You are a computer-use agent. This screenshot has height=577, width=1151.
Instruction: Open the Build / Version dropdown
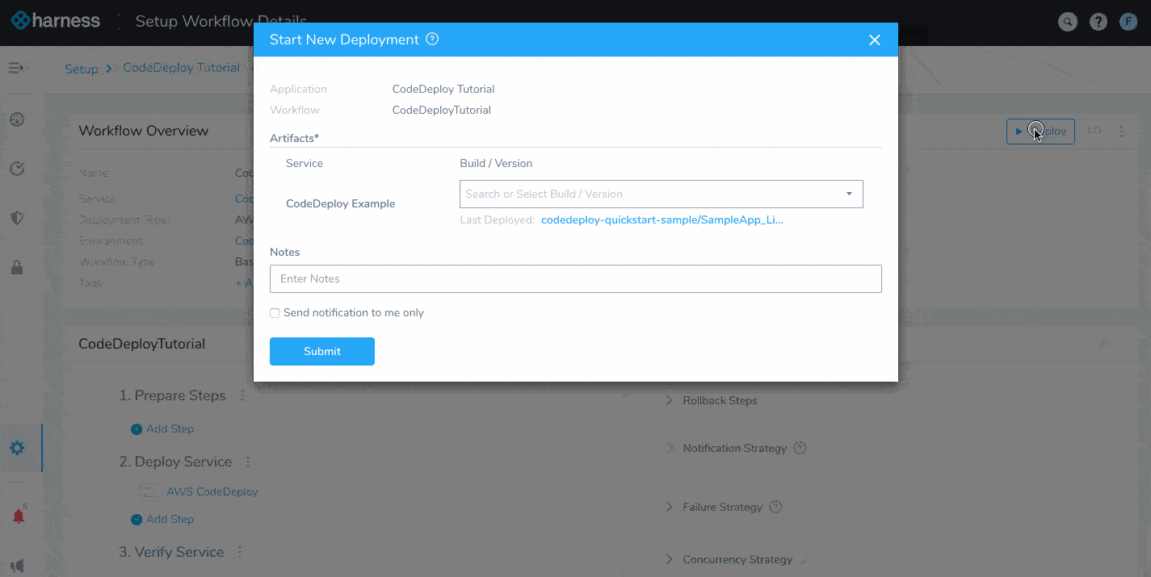pyautogui.click(x=661, y=194)
